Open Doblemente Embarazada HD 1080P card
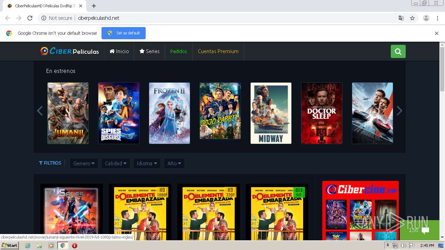The image size is (445, 250). 140,212
